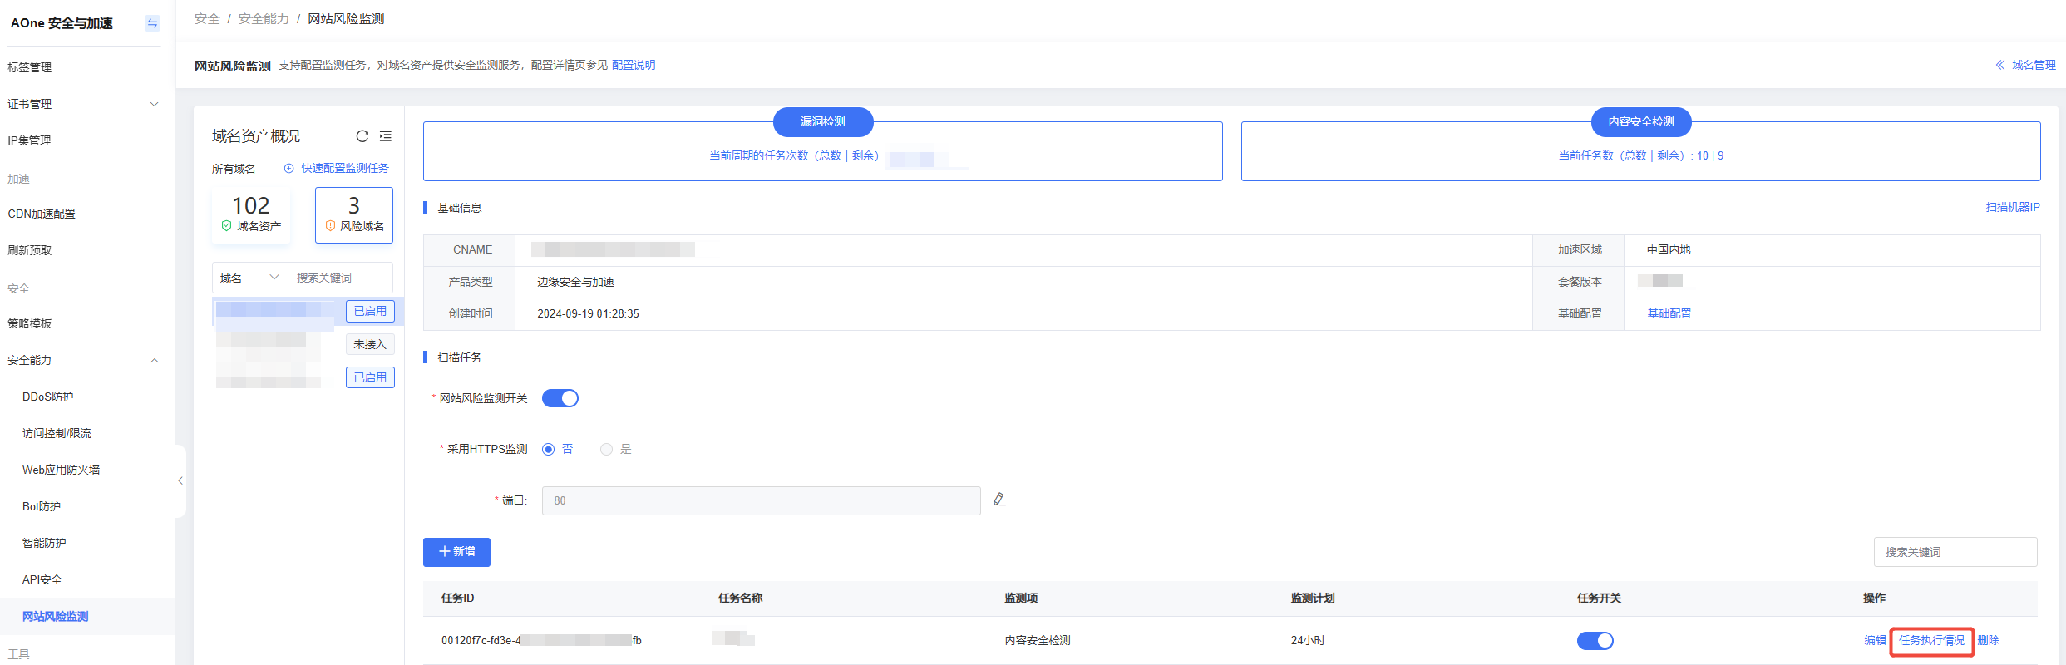The image size is (2066, 665).
Task: Focus the task table 搜索关键词 field
Action: [x=1955, y=552]
